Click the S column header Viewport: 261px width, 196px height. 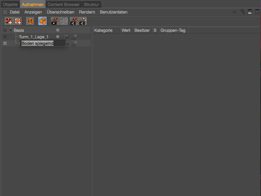156,30
